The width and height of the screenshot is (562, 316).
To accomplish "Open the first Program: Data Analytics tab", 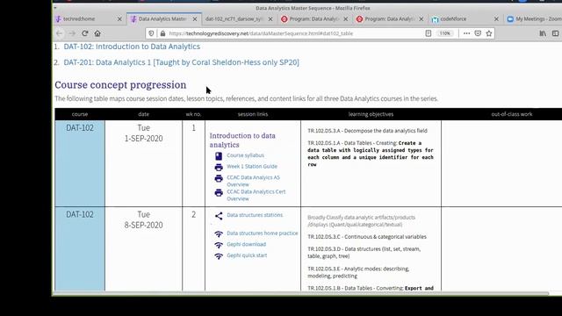I will click(313, 19).
